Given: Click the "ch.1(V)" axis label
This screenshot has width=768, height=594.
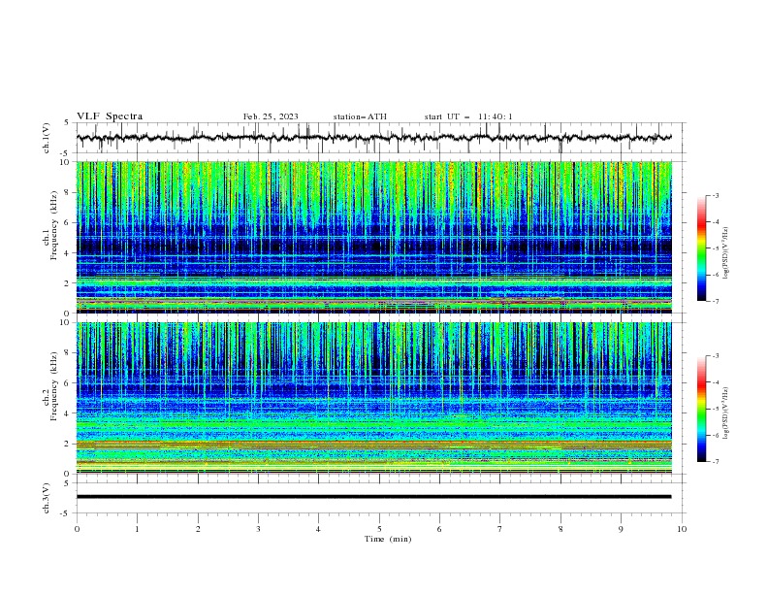Looking at the screenshot, I should [46, 138].
